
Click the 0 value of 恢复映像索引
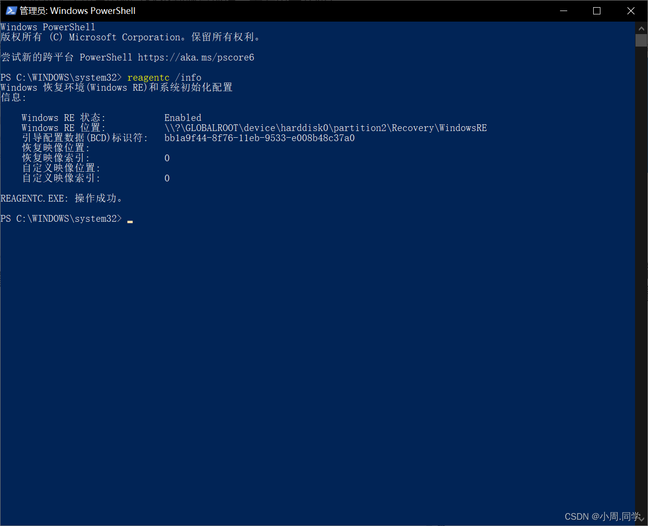[167, 158]
